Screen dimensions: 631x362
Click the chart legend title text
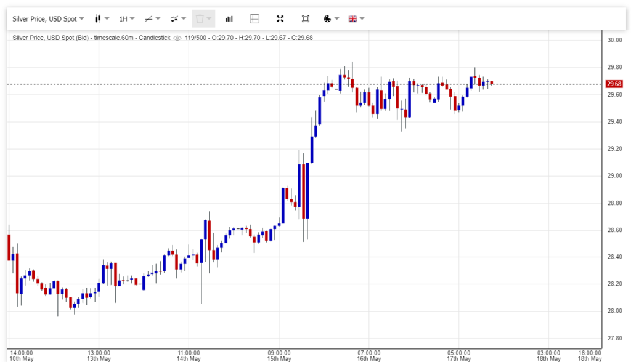tap(91, 38)
